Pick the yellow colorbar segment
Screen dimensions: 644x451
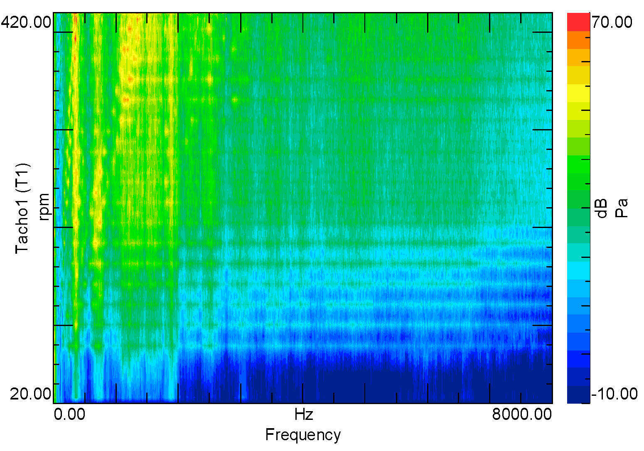tap(578, 93)
